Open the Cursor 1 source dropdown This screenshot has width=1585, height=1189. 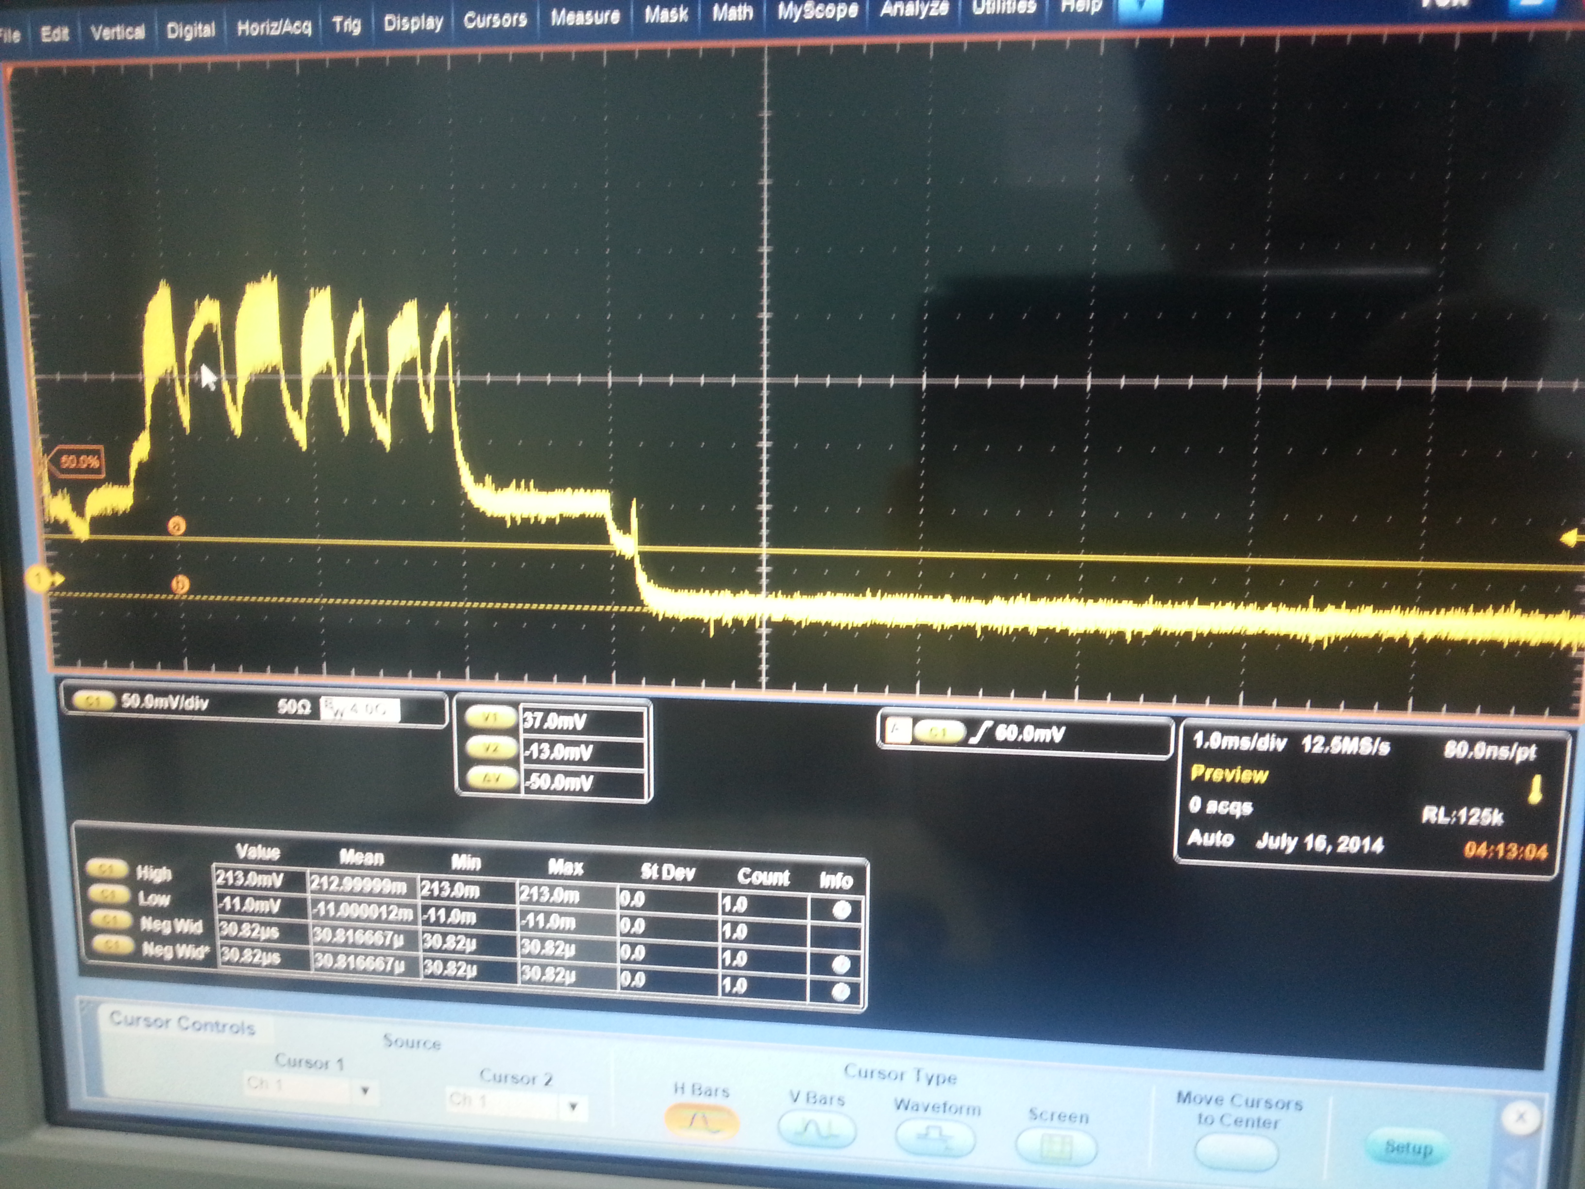365,1091
